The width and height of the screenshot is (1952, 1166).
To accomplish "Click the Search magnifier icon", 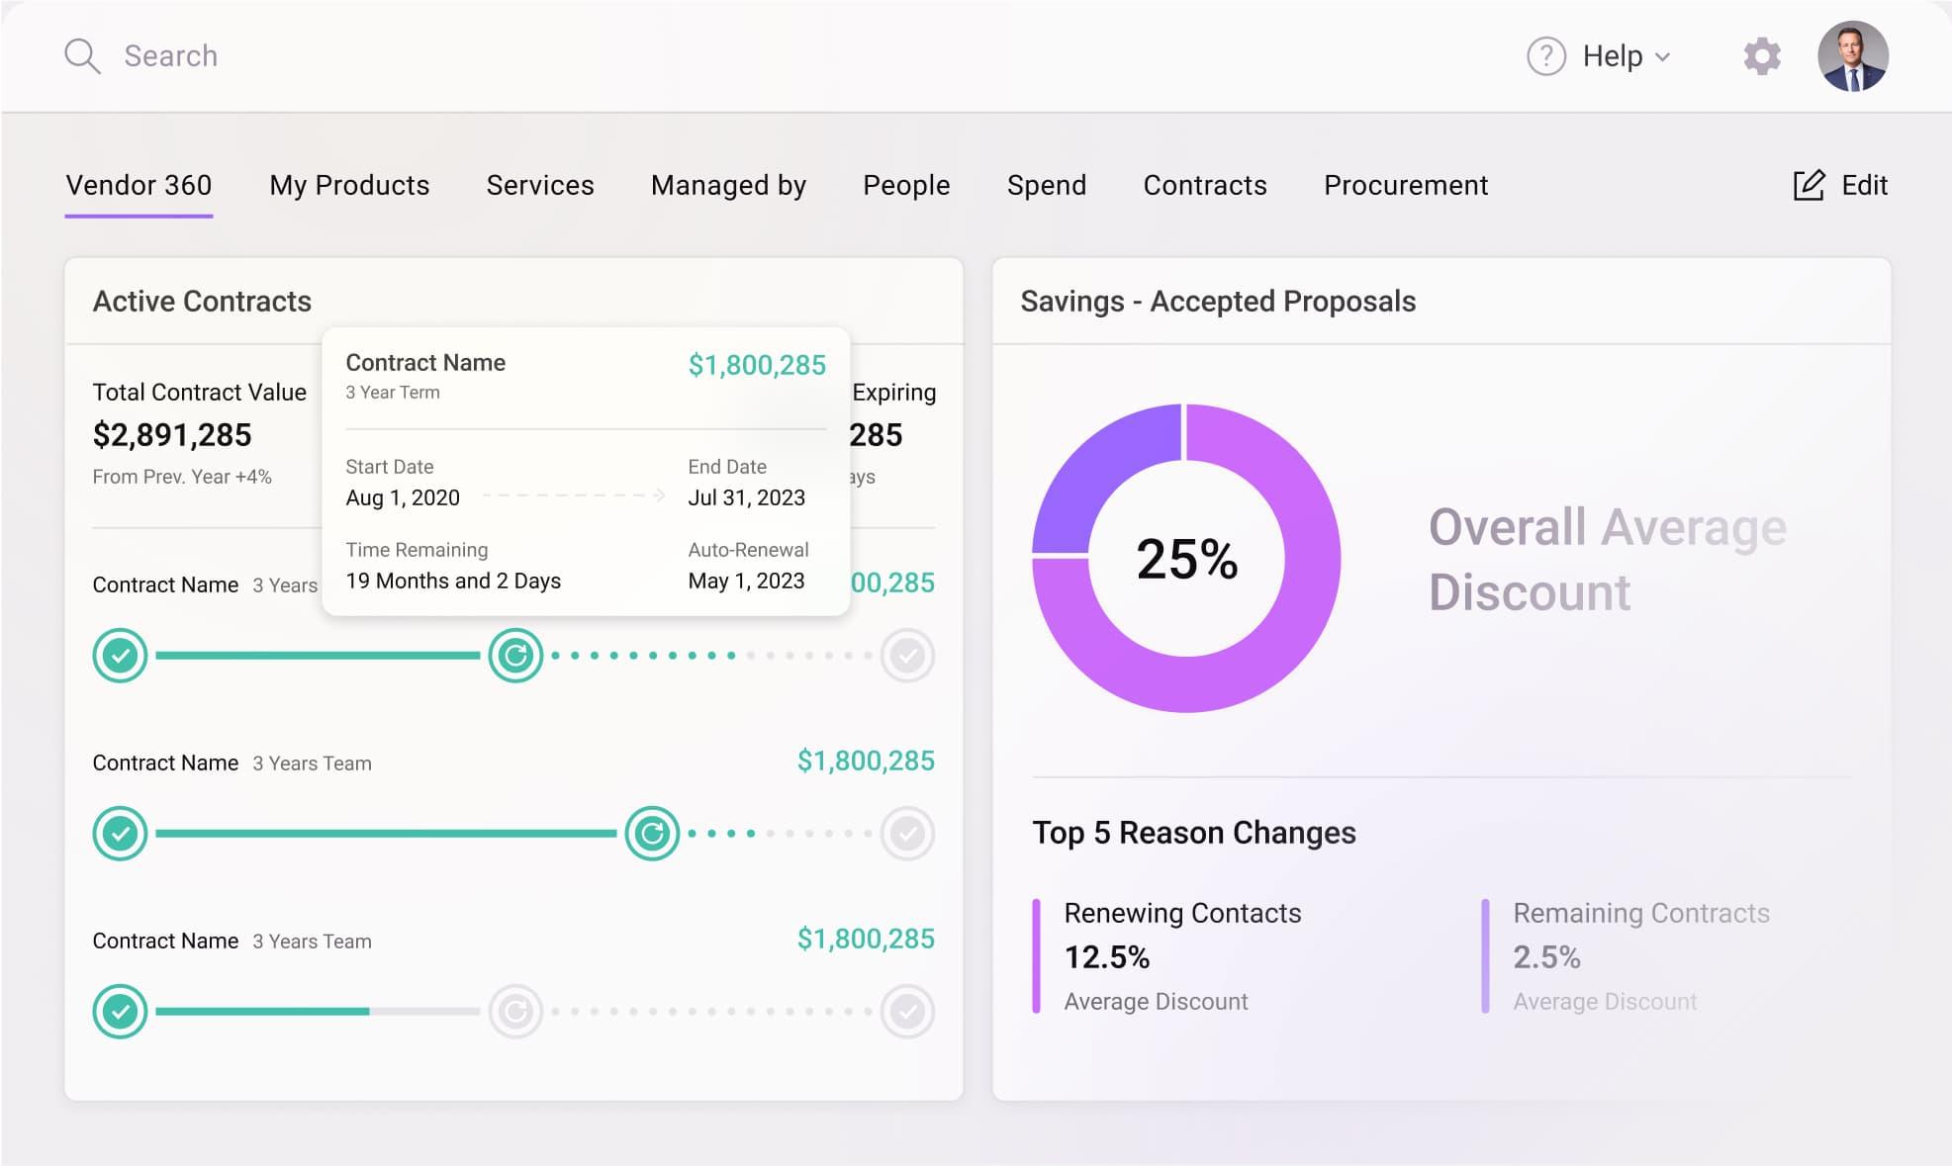I will tap(82, 55).
